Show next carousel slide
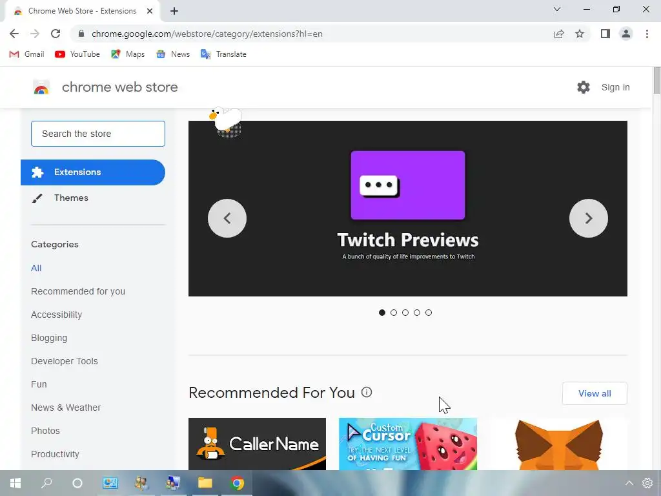This screenshot has width=661, height=496. [589, 218]
